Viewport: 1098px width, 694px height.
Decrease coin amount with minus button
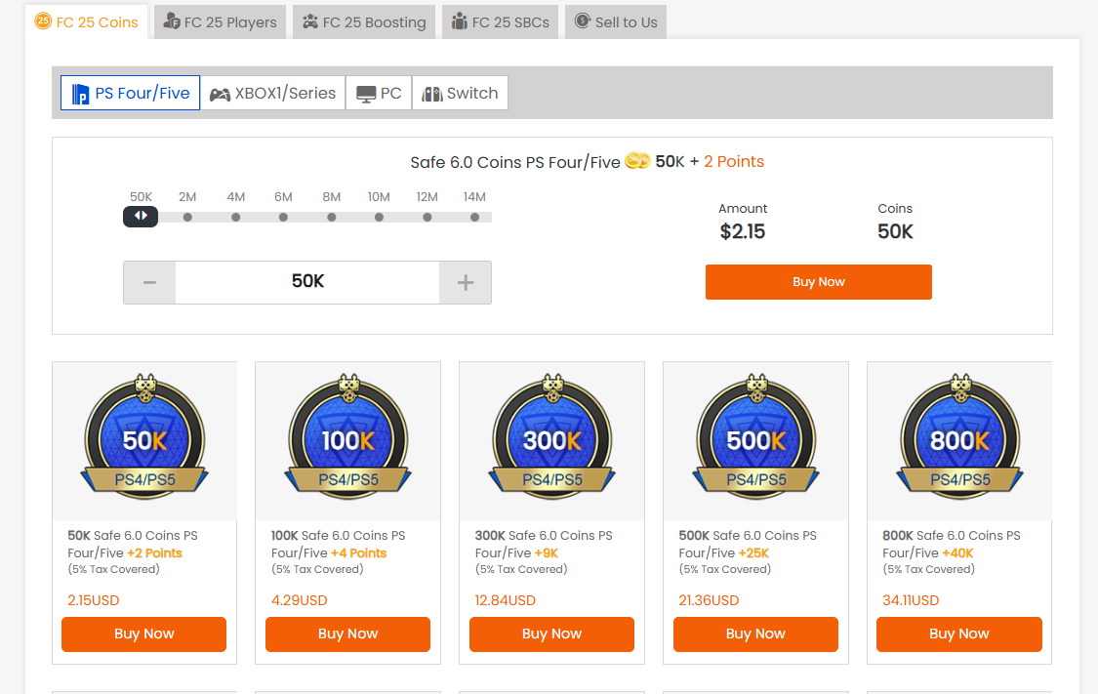click(x=149, y=282)
